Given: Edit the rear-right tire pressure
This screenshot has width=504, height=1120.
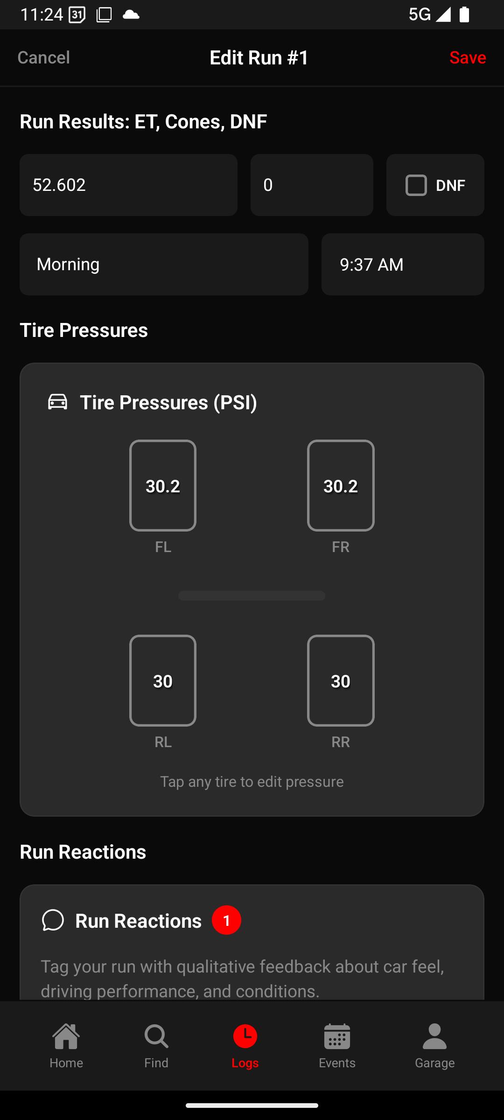Looking at the screenshot, I should click(341, 680).
